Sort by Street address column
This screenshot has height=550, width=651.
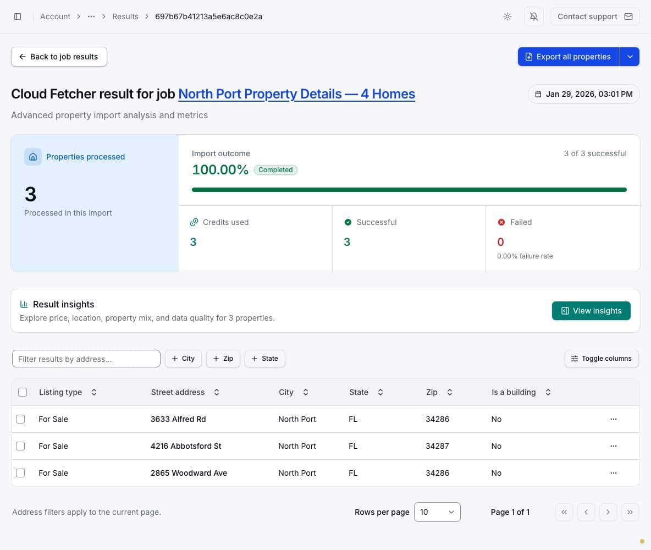click(185, 392)
